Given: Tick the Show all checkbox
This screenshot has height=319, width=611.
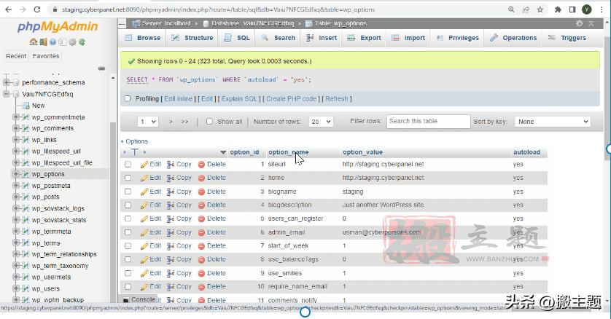Looking at the screenshot, I should point(210,122).
